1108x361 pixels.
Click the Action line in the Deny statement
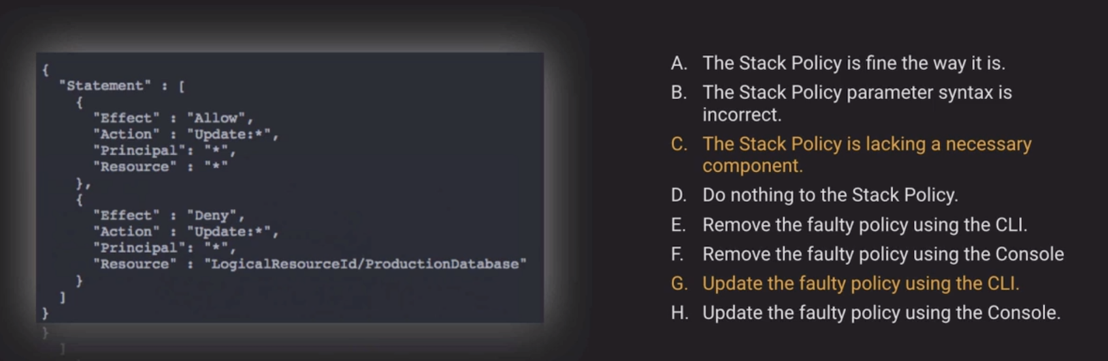[186, 231]
